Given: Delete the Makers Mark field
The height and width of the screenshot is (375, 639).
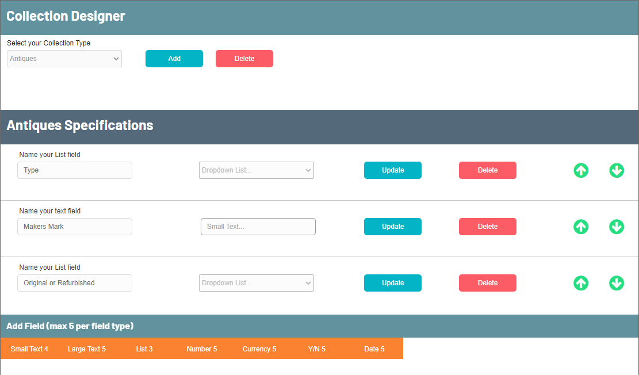Looking at the screenshot, I should [487, 227].
